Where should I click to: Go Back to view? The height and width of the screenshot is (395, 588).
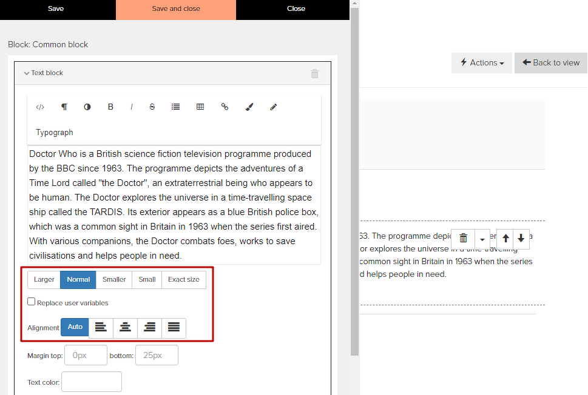click(551, 63)
